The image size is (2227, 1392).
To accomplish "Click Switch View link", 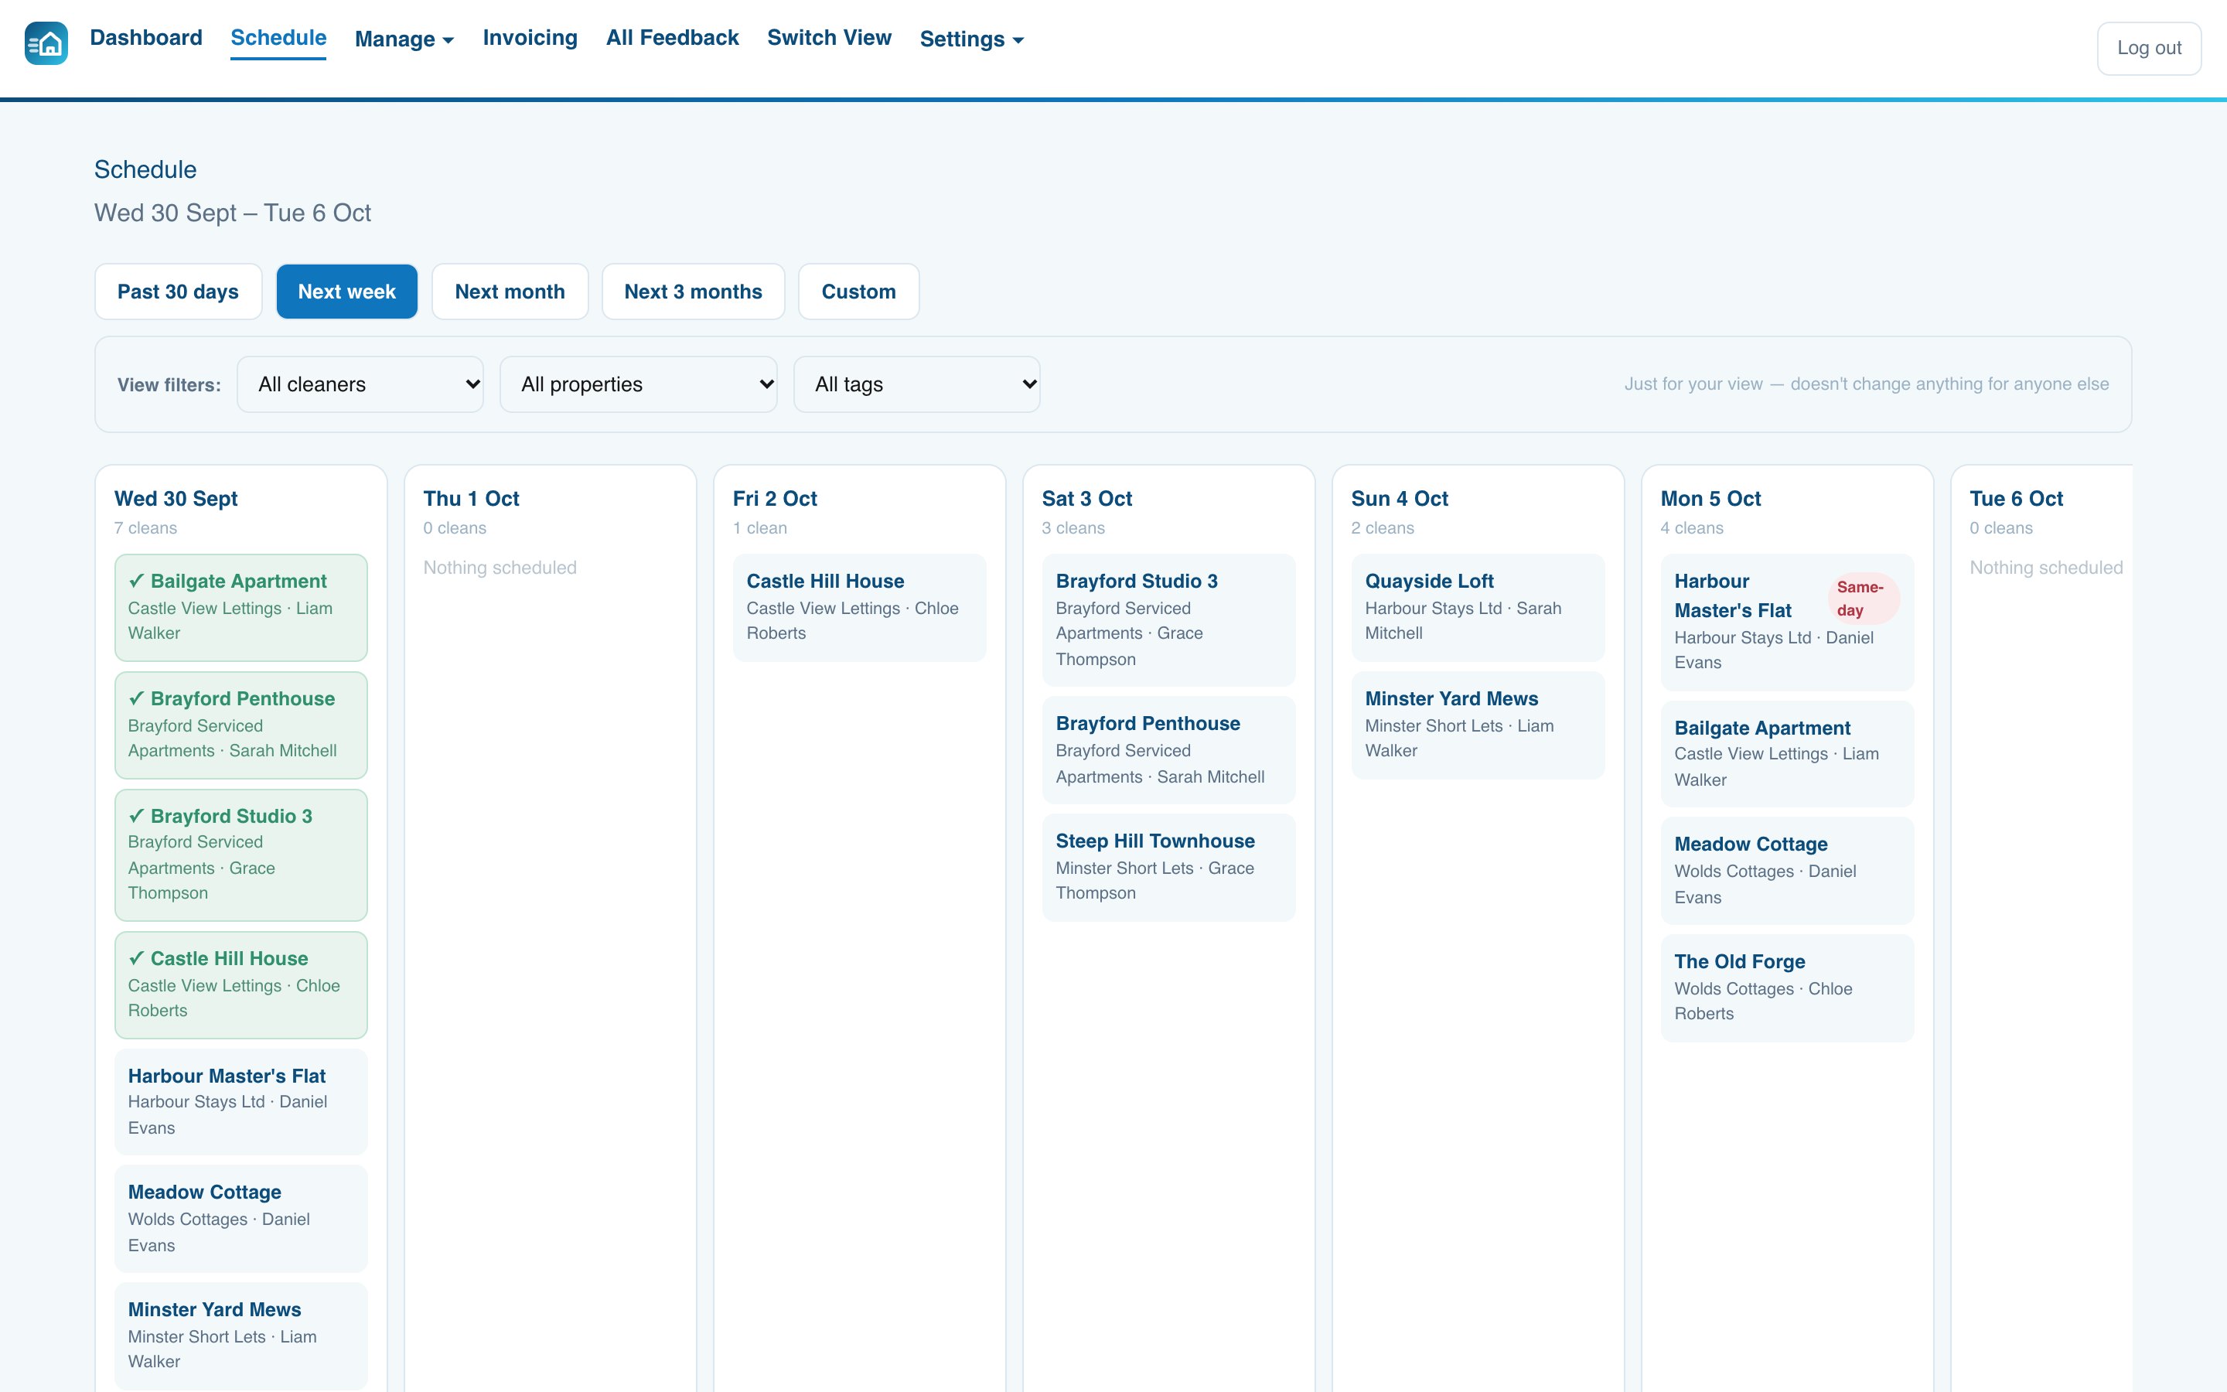I will coord(829,38).
